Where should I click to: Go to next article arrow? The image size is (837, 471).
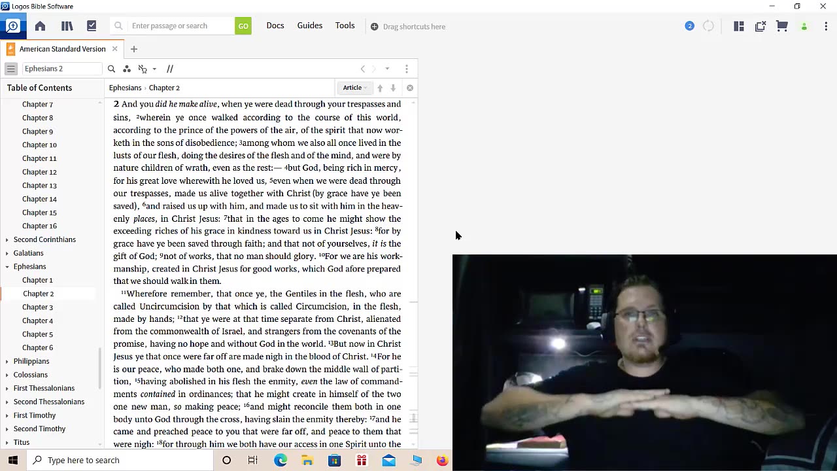[393, 88]
